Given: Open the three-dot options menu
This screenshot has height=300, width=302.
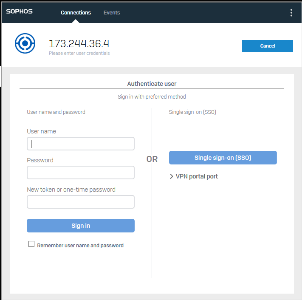Looking at the screenshot, I should point(291,13).
